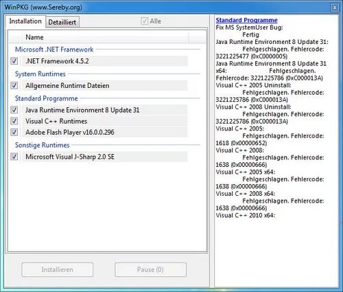This screenshot has height=292, width=343.
Task: Select the Allgemeine Runtime Dateien row text
Action: point(67,86)
